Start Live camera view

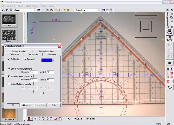coord(170,38)
